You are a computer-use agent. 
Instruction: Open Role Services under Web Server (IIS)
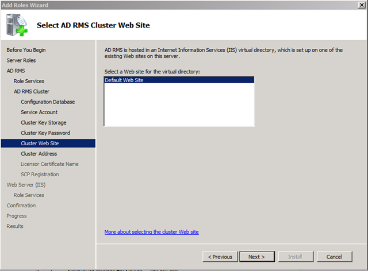click(29, 195)
